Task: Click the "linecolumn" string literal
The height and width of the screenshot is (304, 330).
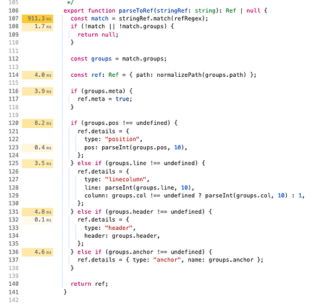Action: click(125, 180)
